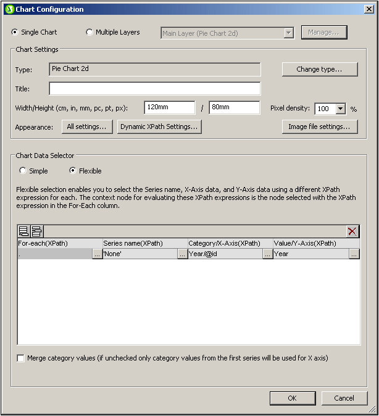
Task: Click the Chart Configuration title bar app icon
Action: click(9, 9)
